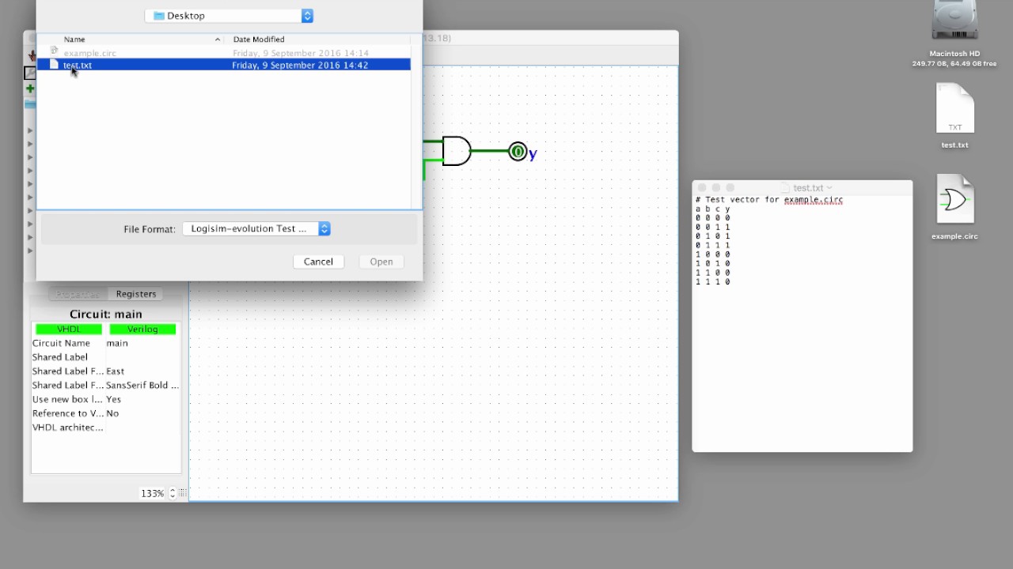1013x569 pixels.
Task: Click the green Verilog button
Action: (142, 329)
